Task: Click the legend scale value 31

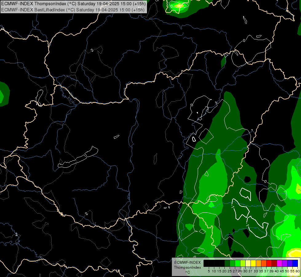Action: click(x=251, y=271)
